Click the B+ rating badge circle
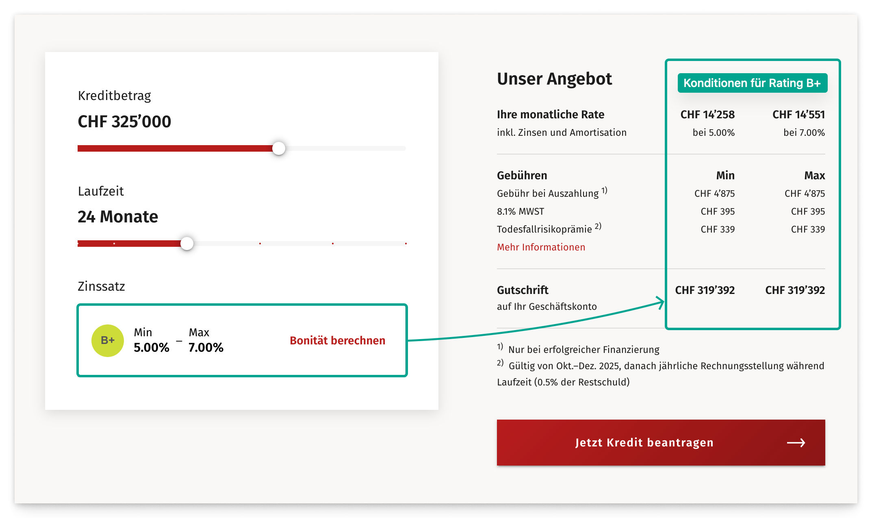The image size is (872, 518). [108, 340]
